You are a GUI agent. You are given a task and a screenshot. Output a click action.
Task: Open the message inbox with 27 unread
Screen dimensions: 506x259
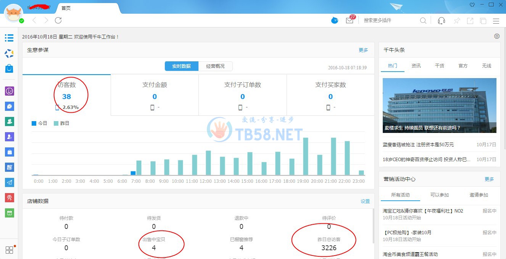click(350, 21)
